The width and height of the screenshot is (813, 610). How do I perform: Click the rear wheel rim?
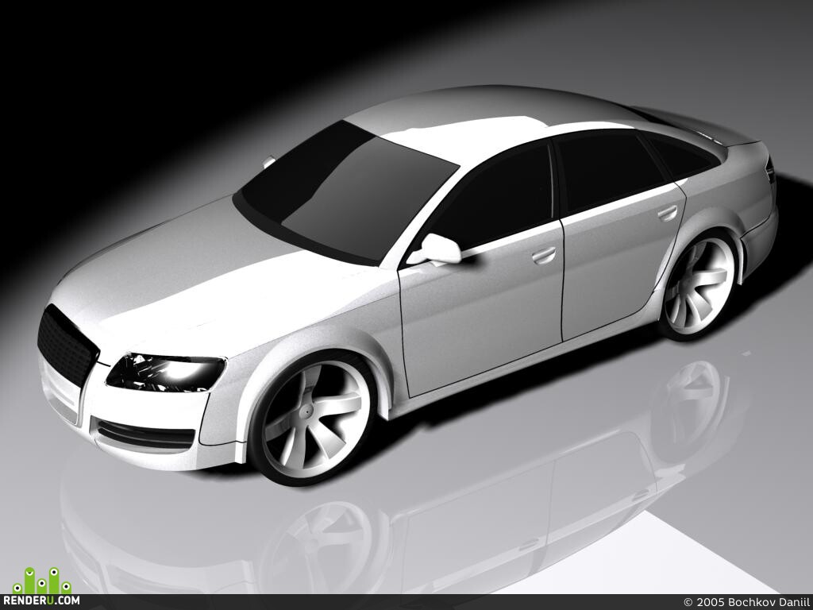[699, 285]
